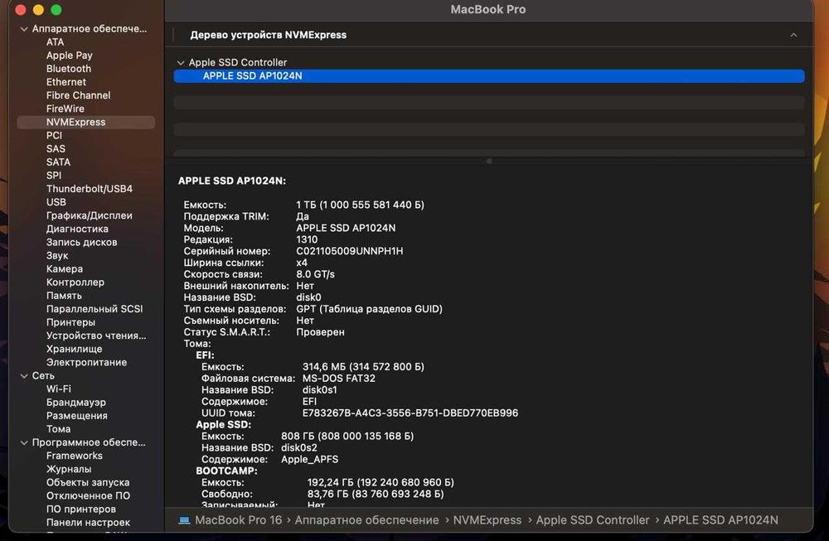The height and width of the screenshot is (541, 829).
Task: Open Параллельный SCSI in the sidebar
Action: point(95,309)
